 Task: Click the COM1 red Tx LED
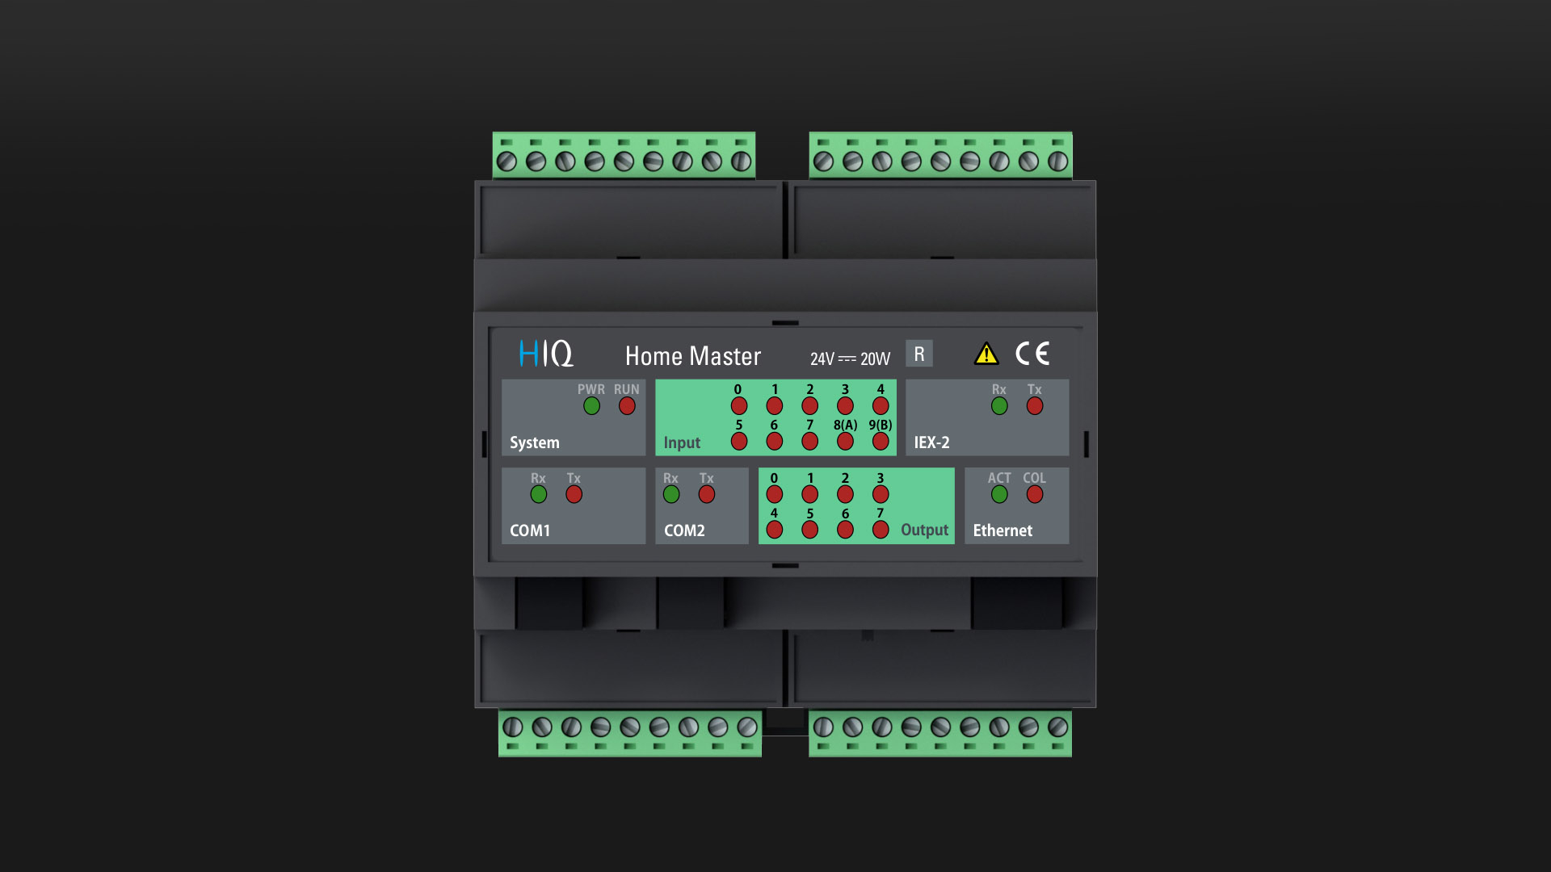[x=574, y=494]
